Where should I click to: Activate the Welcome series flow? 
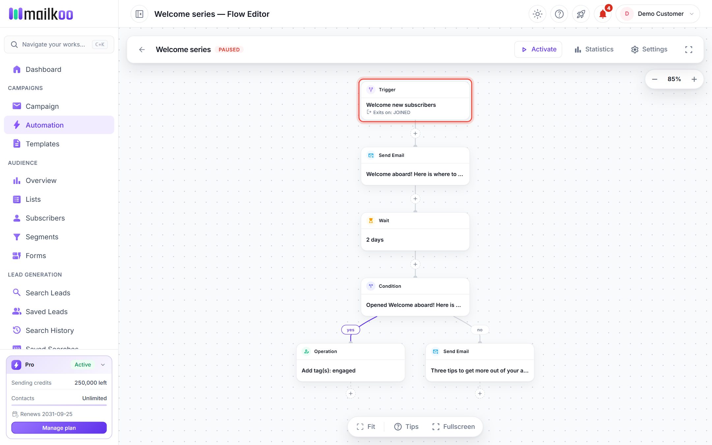pos(538,49)
